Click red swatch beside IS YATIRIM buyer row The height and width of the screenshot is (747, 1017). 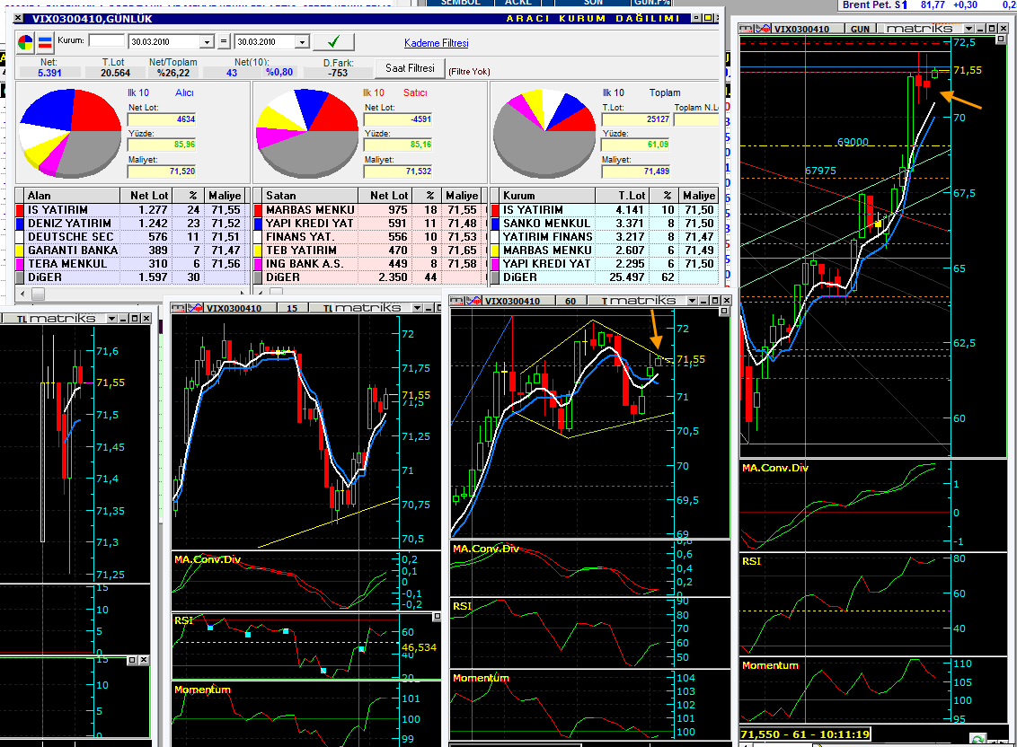(20, 210)
